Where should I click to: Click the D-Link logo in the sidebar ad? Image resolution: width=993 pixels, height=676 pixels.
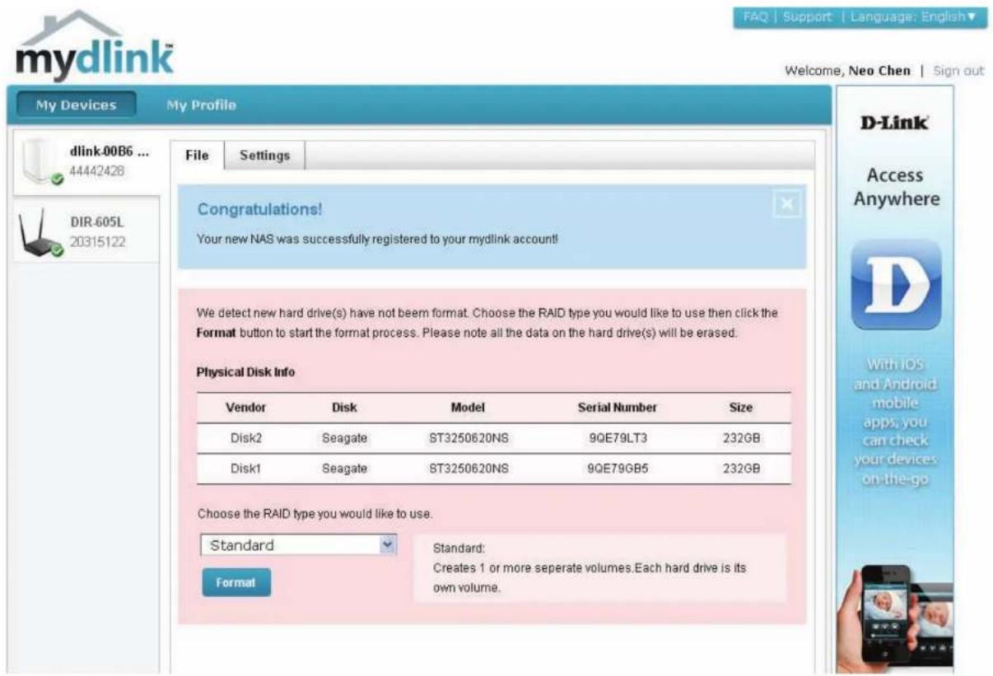(895, 123)
